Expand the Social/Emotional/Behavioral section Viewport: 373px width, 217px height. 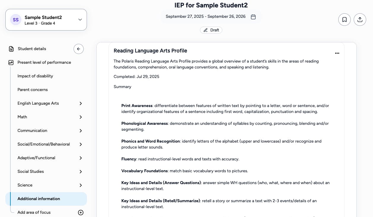coord(81,144)
